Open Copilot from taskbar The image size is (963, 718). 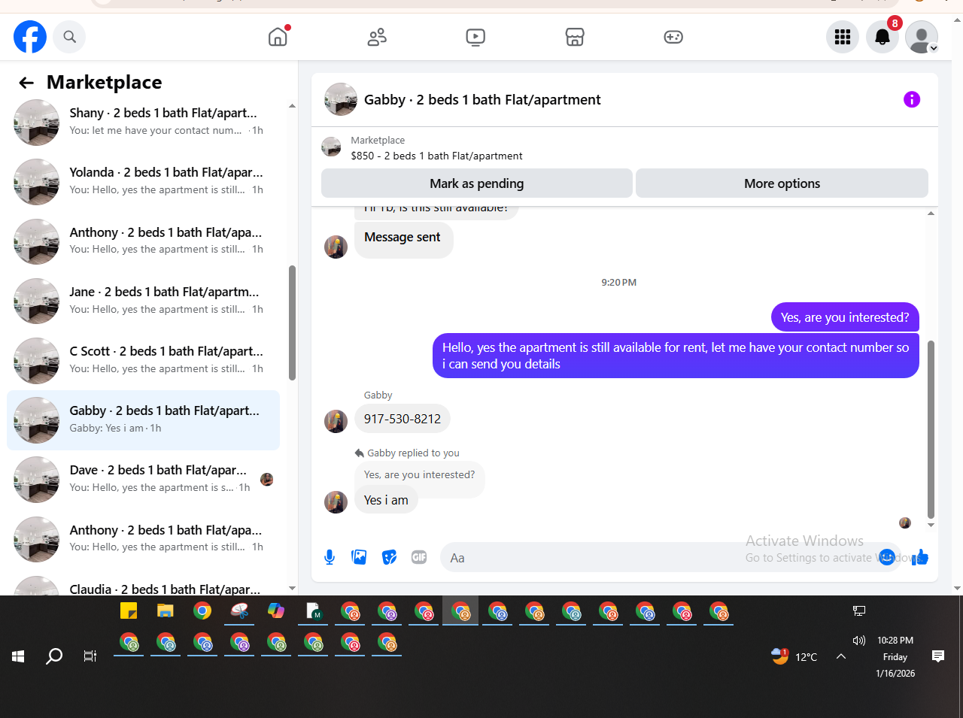coord(276,610)
